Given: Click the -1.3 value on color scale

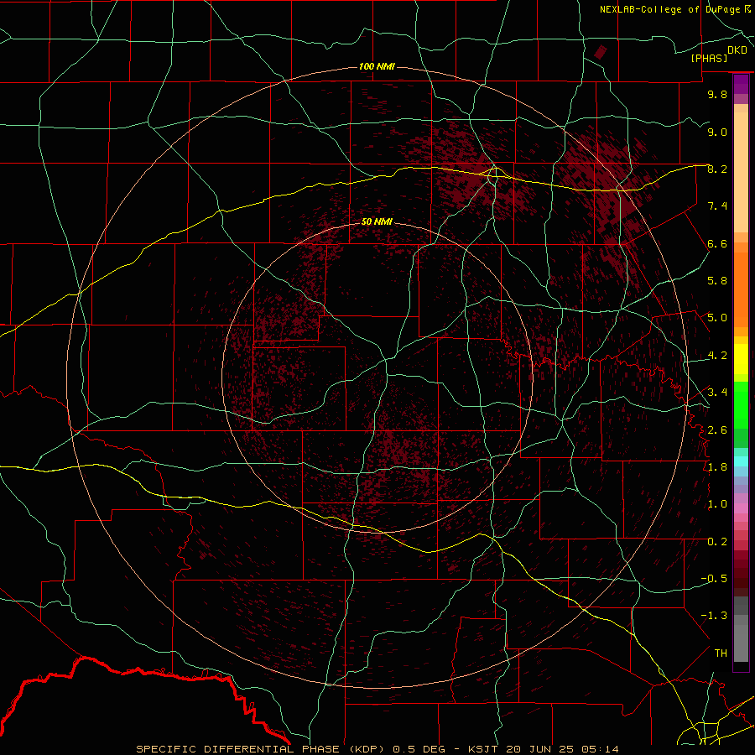Looking at the screenshot, I should [x=714, y=616].
